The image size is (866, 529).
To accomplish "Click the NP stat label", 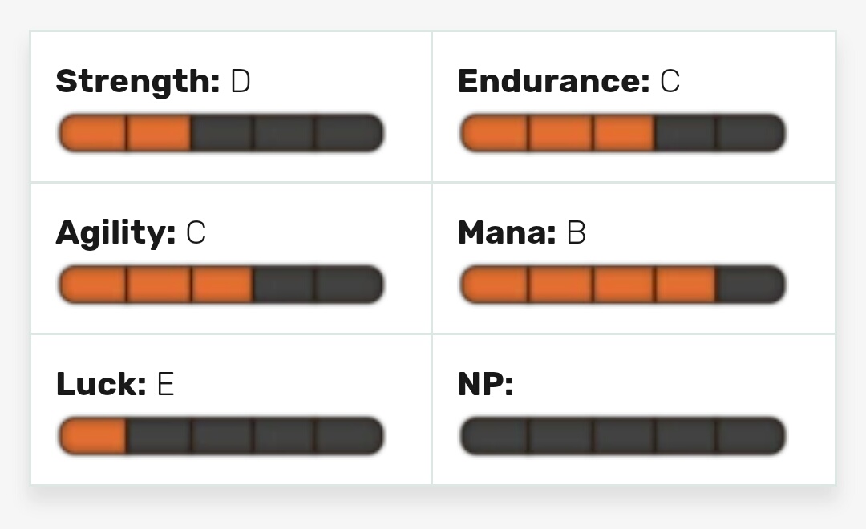I will pyautogui.click(x=486, y=384).
